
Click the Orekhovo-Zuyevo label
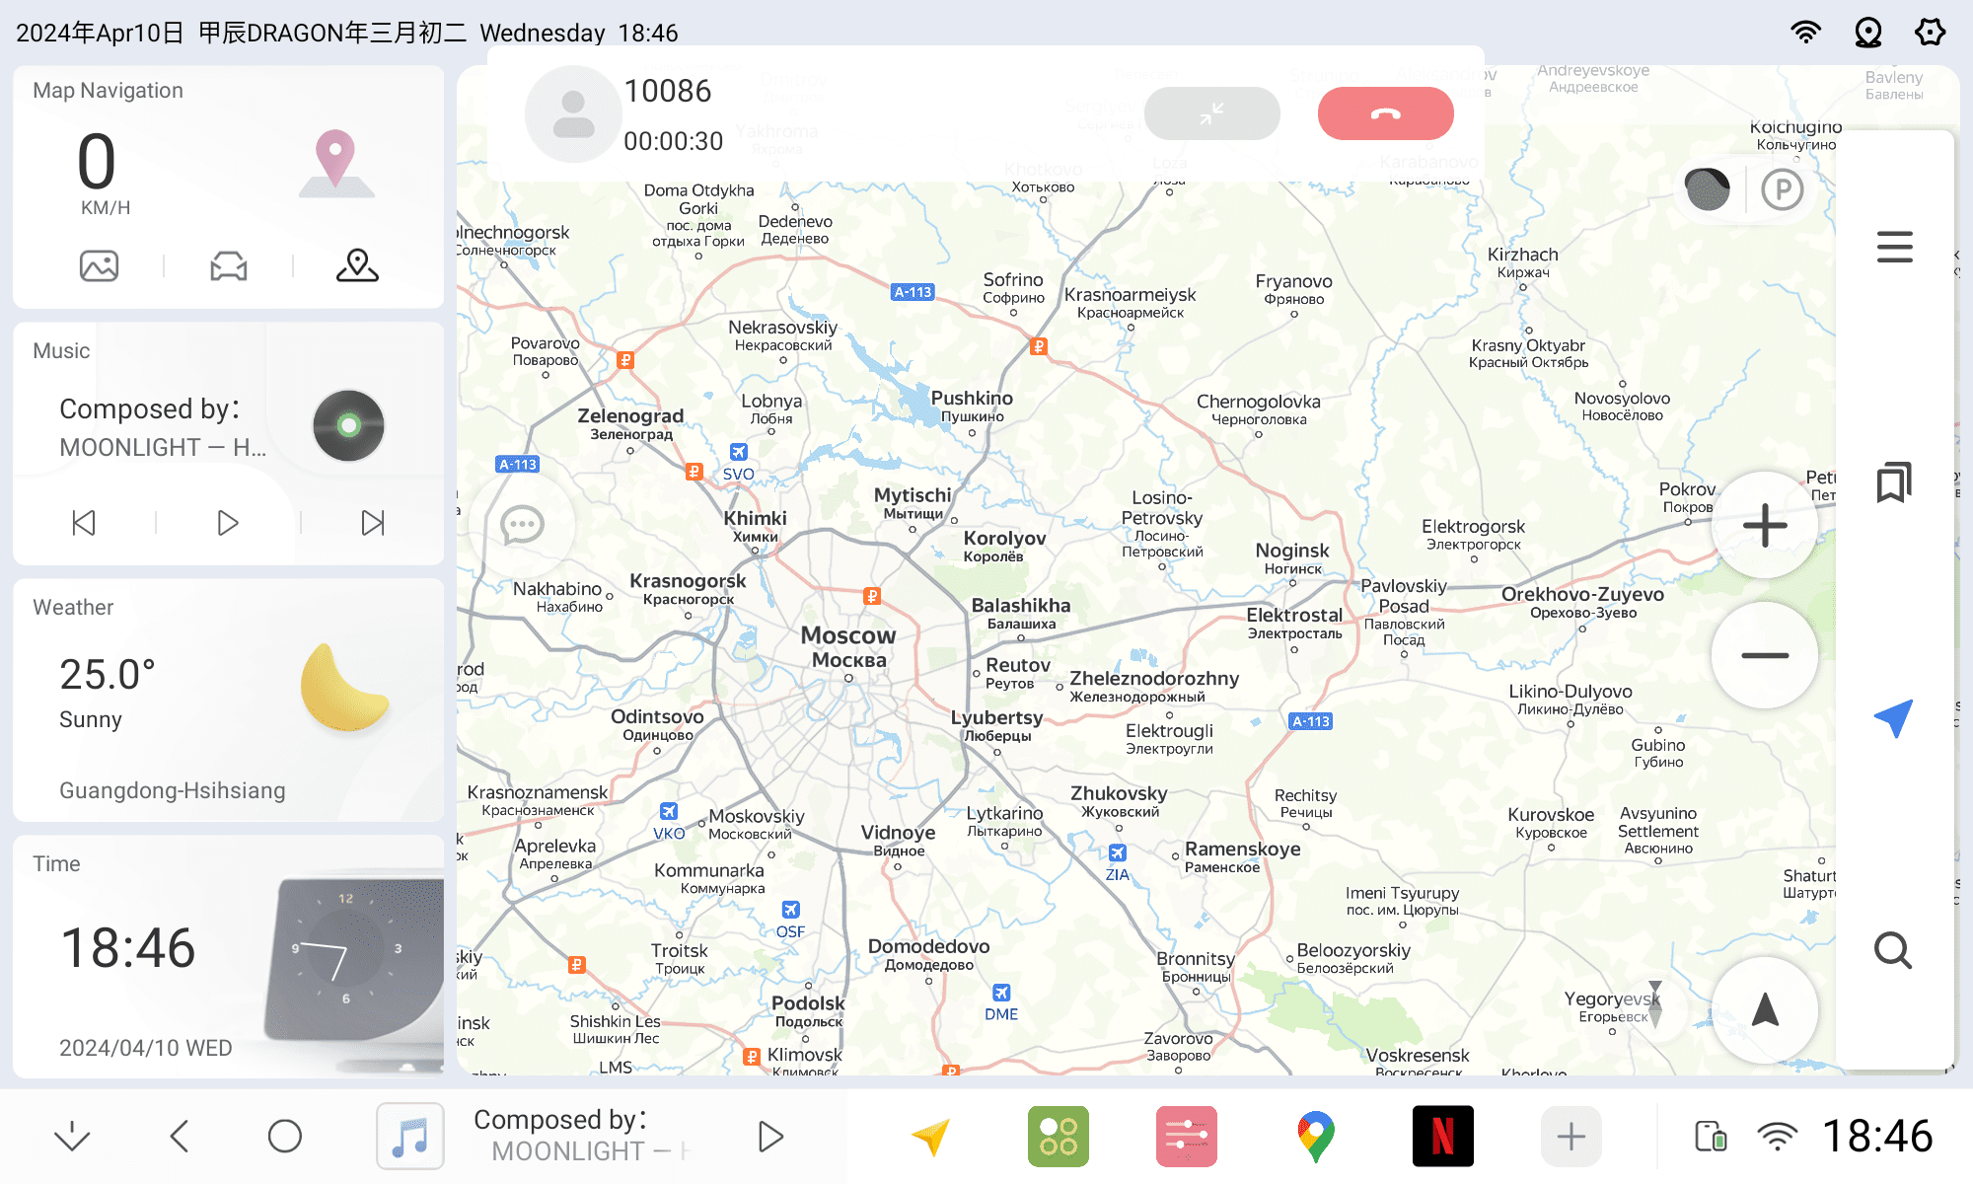[x=1582, y=602]
